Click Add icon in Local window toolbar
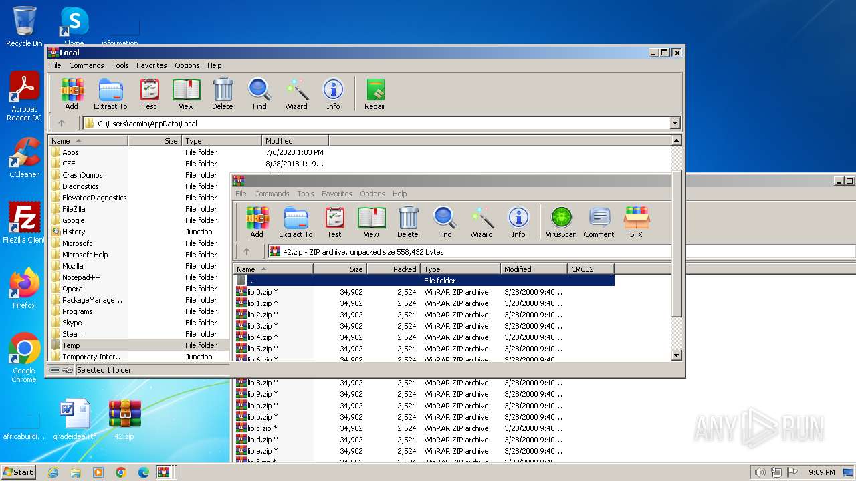Image resolution: width=856 pixels, height=481 pixels. [72, 94]
